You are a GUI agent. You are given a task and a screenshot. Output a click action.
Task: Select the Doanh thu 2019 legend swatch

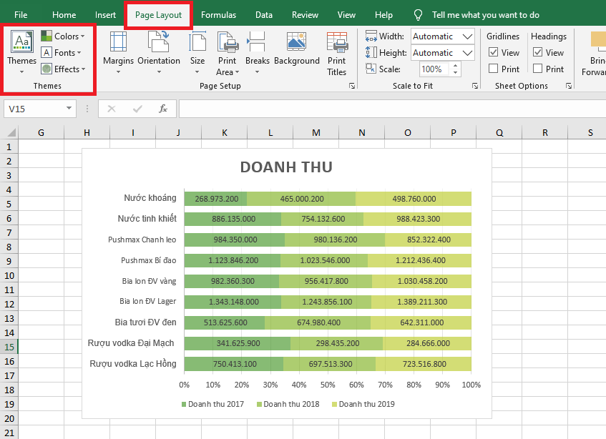334,404
